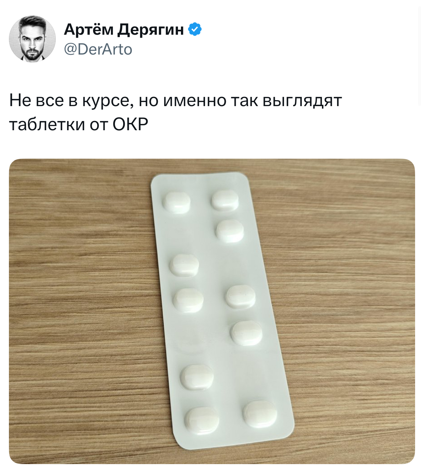Click the fourth pill from top, right column
Screen dimensions: 424x476
[246, 333]
